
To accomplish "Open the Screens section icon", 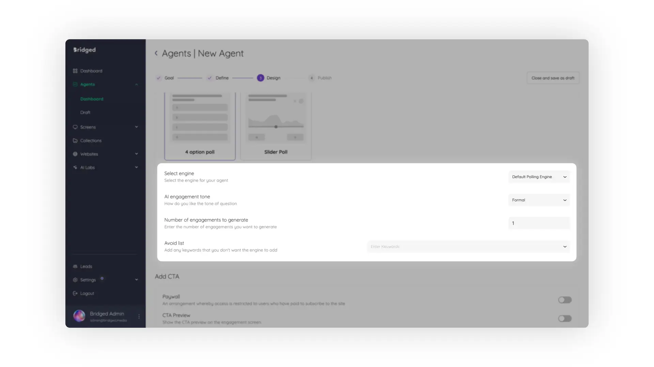I will click(75, 127).
